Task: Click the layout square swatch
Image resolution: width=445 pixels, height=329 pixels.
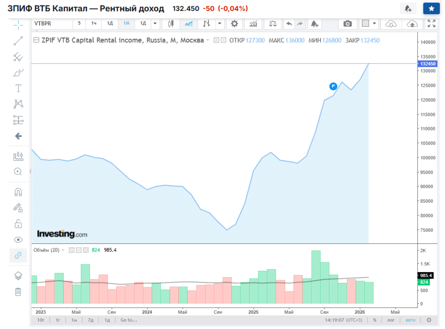Action: point(365,23)
